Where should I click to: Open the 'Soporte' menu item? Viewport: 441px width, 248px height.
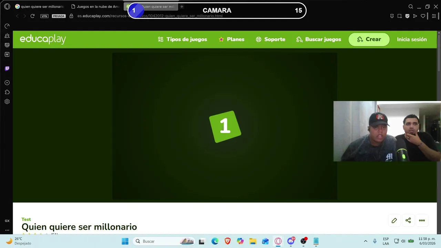270,39
